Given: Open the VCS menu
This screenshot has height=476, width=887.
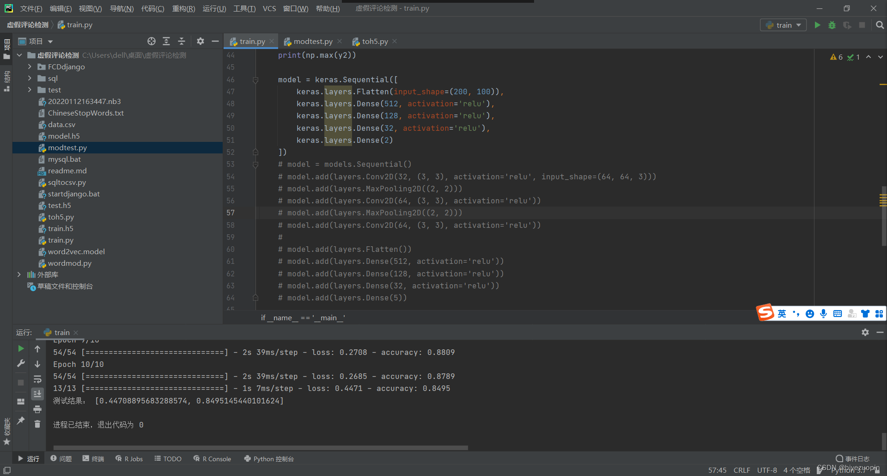Looking at the screenshot, I should pyautogui.click(x=269, y=8).
